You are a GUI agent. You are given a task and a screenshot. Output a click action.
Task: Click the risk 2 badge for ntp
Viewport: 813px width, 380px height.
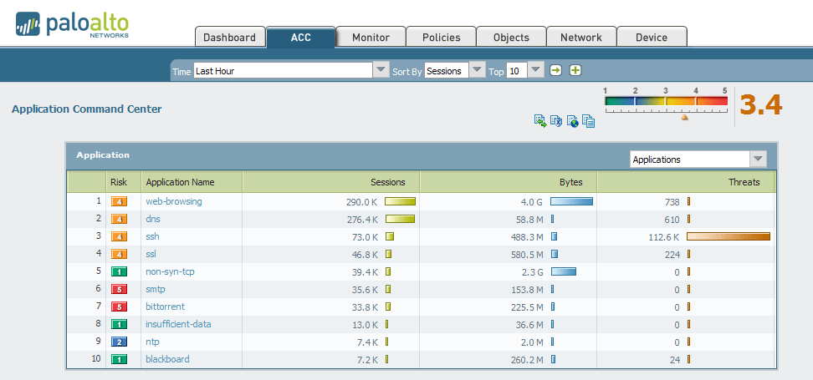[x=119, y=342]
